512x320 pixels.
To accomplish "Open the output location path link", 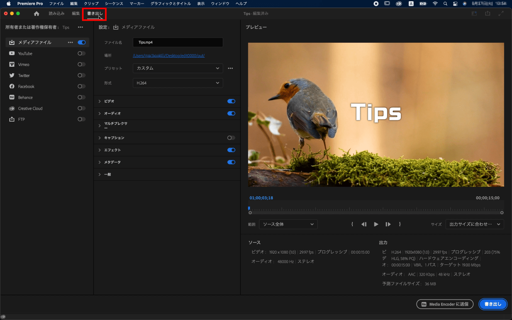I will coord(169,56).
